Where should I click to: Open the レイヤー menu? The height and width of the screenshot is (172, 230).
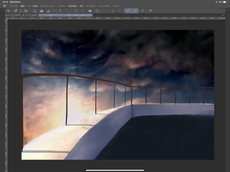tap(62, 6)
